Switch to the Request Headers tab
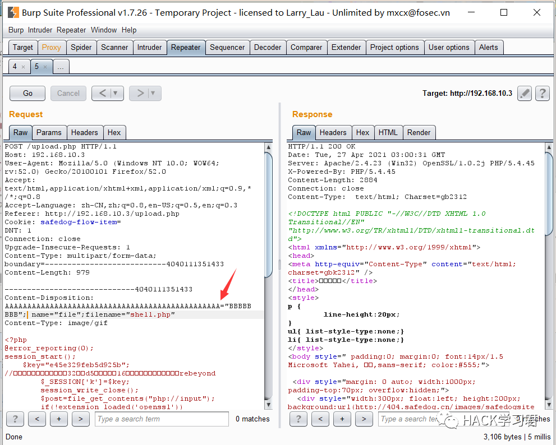This screenshot has width=556, height=445. (84, 132)
